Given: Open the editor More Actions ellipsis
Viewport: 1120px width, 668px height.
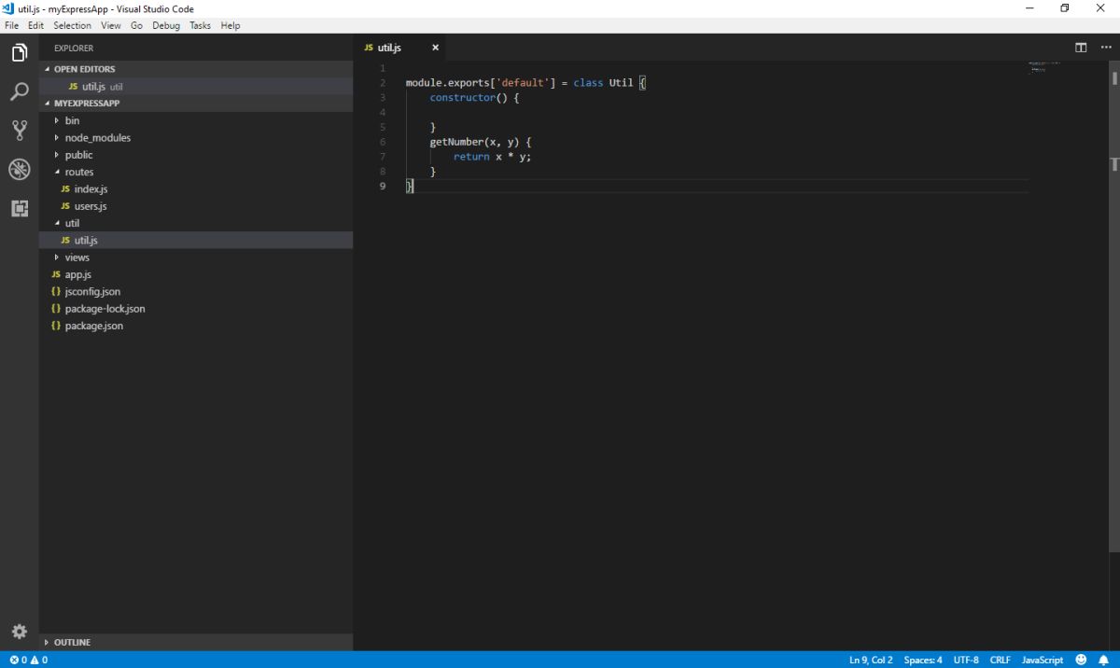Looking at the screenshot, I should (1107, 48).
